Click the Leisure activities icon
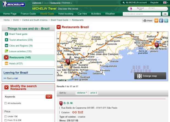Screen dimensions: 170x122 pos(7,51)
